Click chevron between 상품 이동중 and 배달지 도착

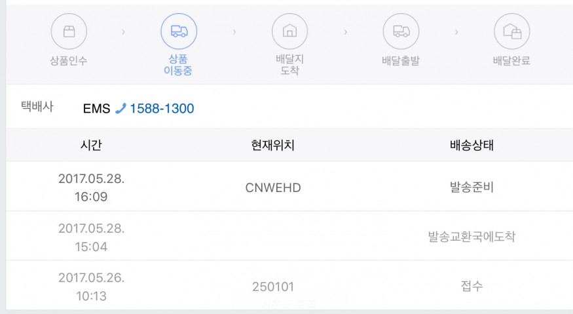pyautogui.click(x=234, y=32)
